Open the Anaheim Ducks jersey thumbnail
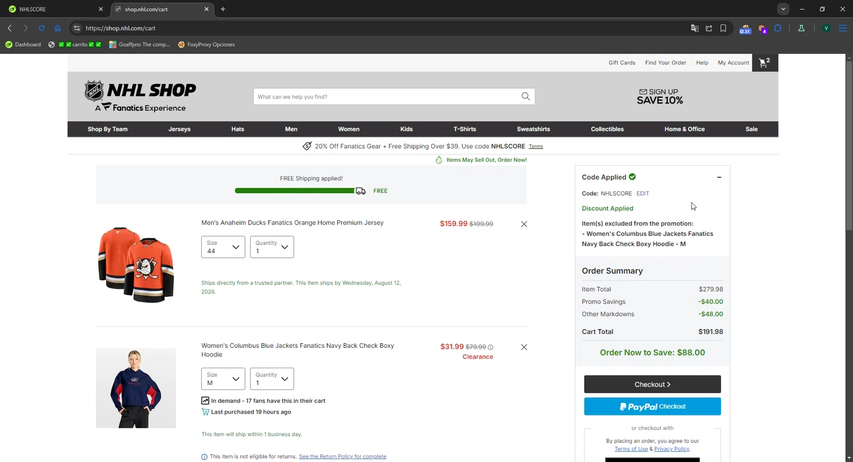This screenshot has height=462, width=853. (x=136, y=264)
